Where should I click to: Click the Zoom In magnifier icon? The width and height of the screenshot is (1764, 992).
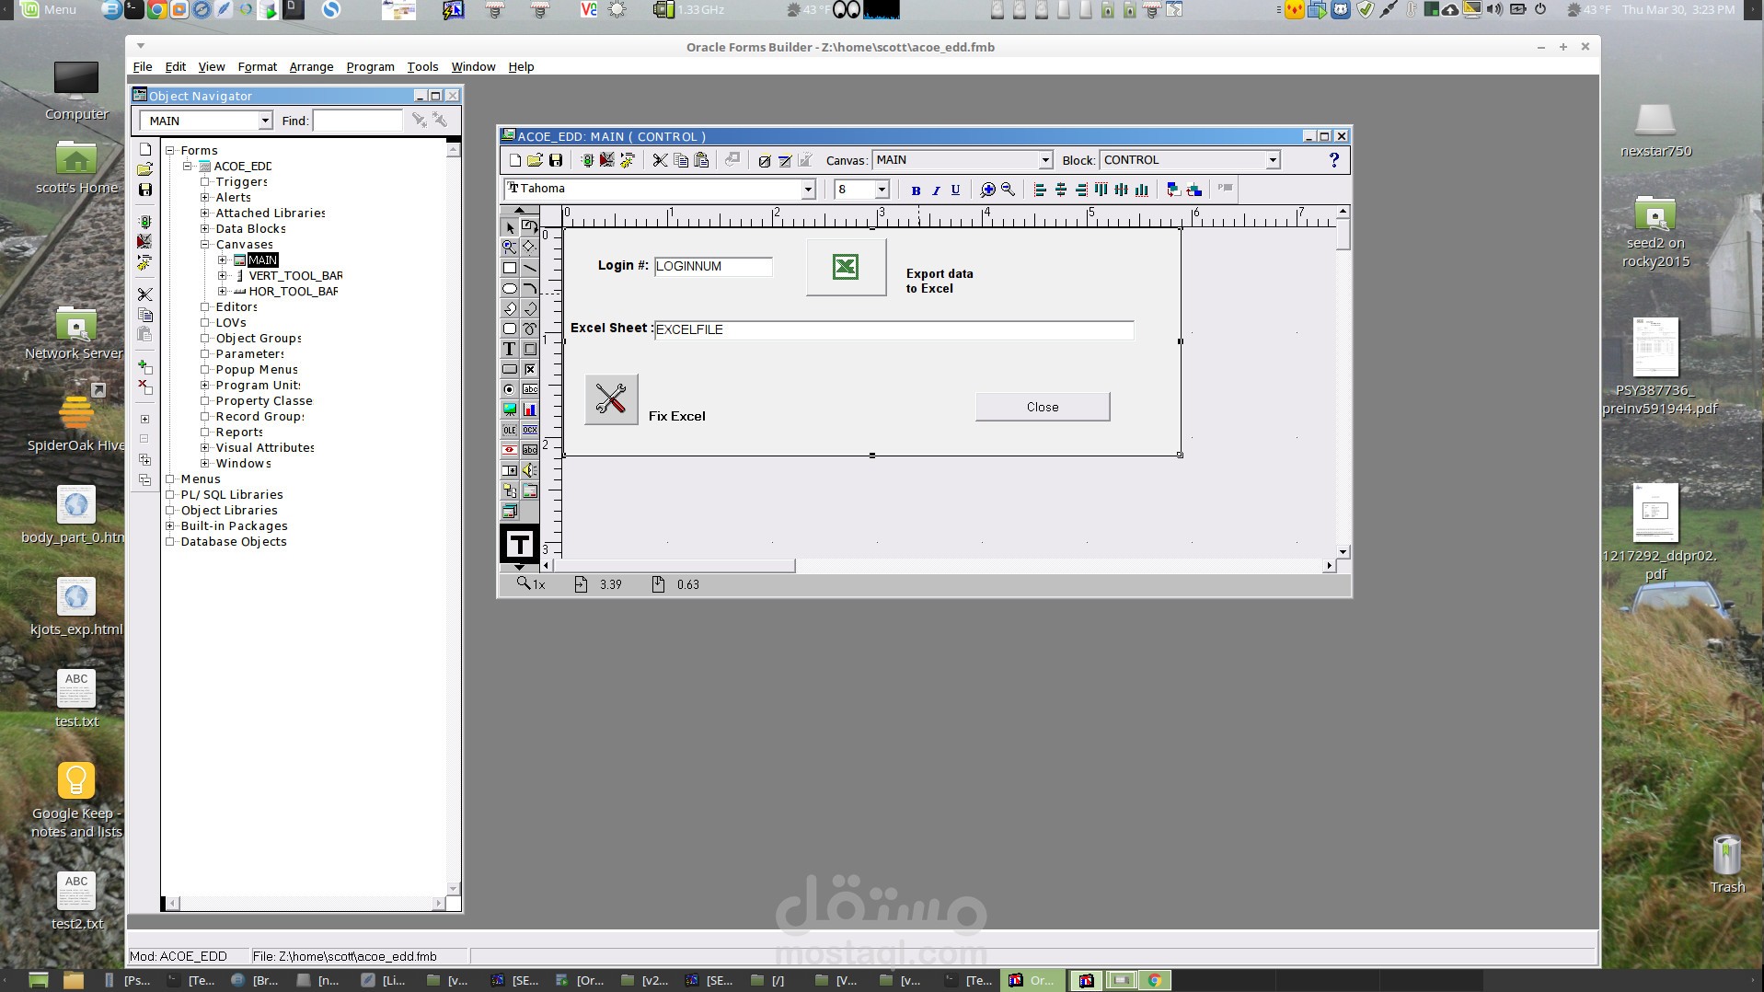pos(987,190)
